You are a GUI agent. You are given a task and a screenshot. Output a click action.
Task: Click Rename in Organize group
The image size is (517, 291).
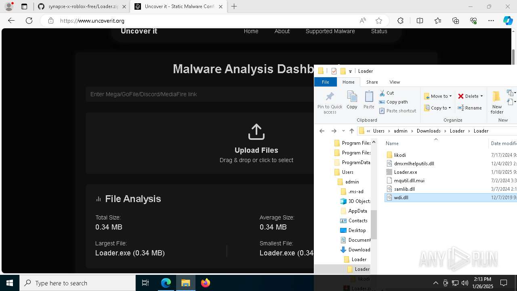coord(470,108)
